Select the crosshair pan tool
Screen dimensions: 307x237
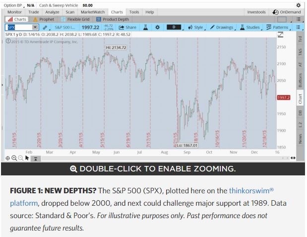point(7,158)
